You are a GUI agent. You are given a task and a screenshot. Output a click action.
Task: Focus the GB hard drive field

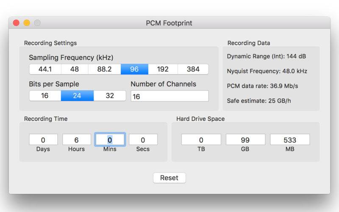245,139
